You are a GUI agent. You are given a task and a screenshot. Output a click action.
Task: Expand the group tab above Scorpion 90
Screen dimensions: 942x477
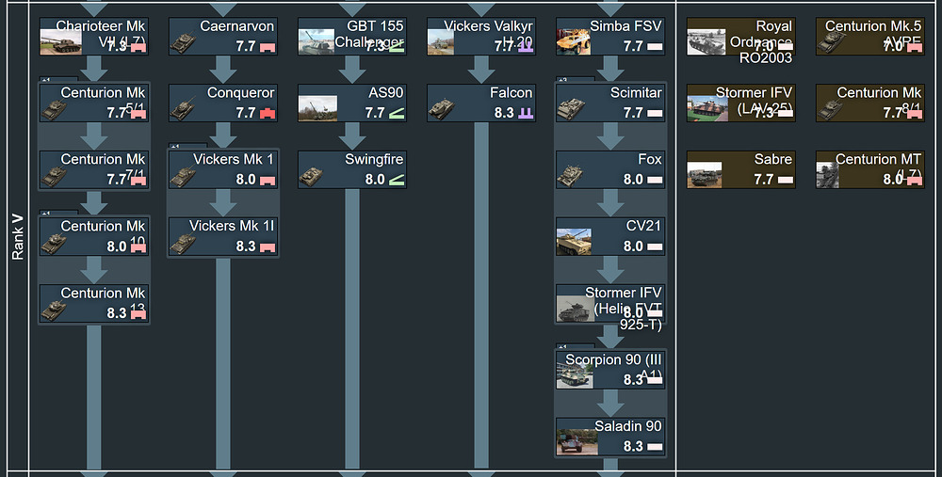pos(562,347)
